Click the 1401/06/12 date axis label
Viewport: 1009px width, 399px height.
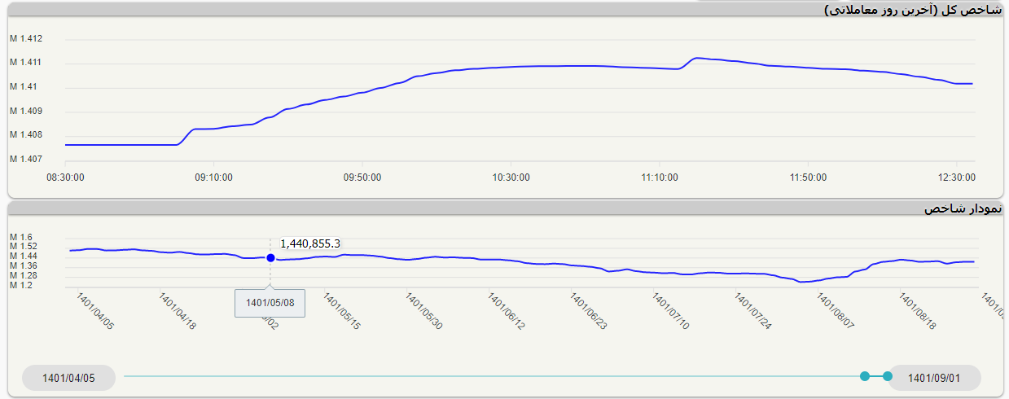(x=507, y=312)
